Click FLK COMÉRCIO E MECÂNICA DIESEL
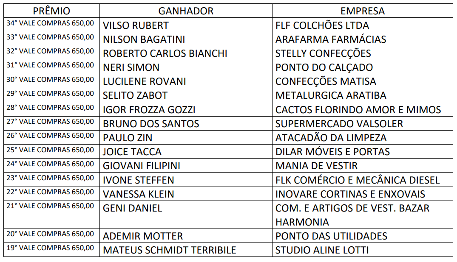This screenshot has height=262, width=457. coord(358,180)
